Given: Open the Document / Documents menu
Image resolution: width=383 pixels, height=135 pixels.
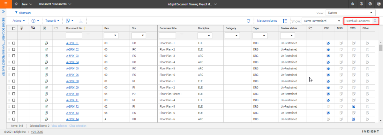Looking at the screenshot, I should (x=55, y=4).
